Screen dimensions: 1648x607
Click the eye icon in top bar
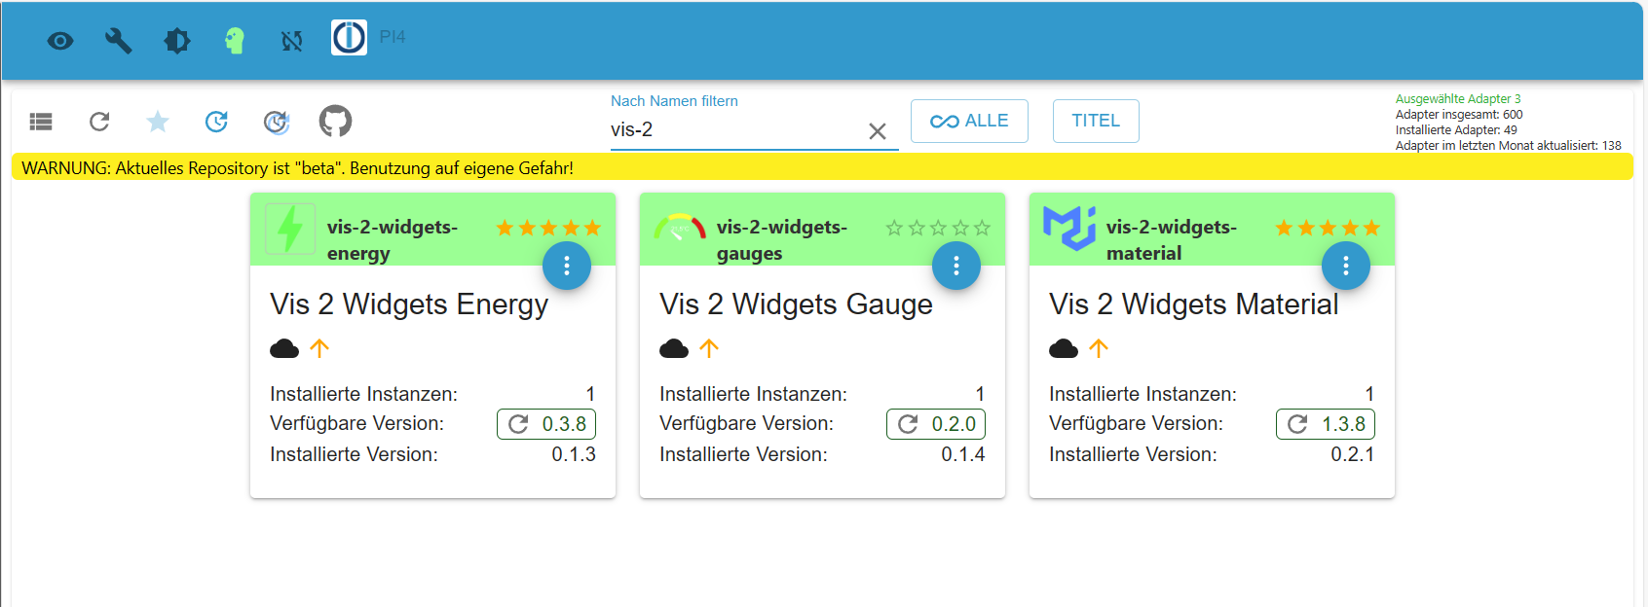point(60,41)
